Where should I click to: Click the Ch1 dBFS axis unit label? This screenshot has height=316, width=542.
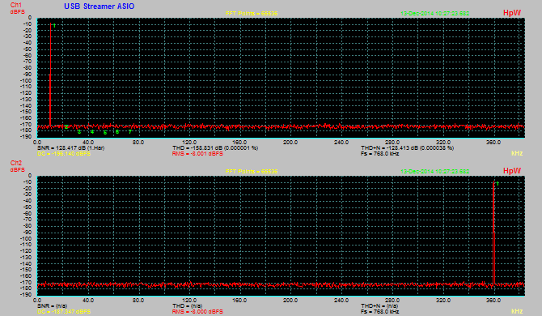tap(17, 12)
